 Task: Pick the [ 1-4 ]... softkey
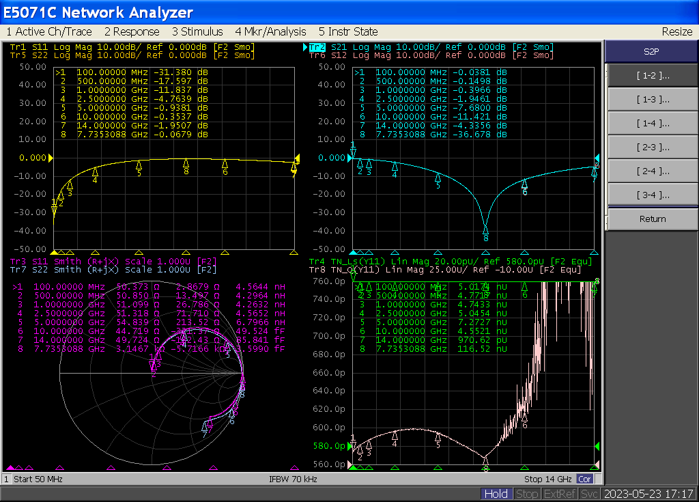point(653,123)
